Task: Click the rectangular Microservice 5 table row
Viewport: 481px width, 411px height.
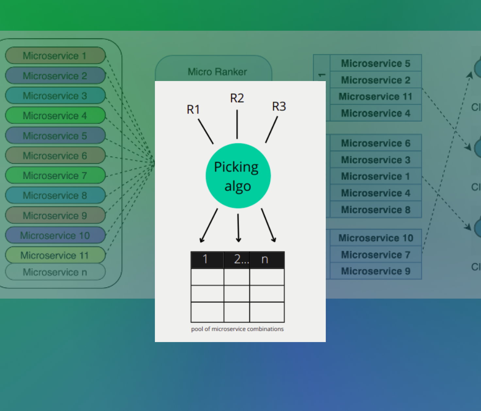Action: pyautogui.click(x=376, y=63)
